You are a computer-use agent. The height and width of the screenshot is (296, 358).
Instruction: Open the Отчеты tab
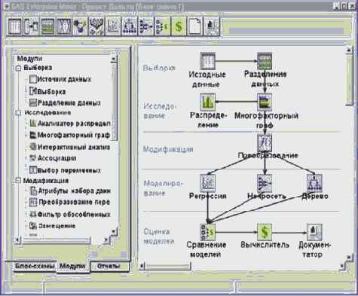click(x=109, y=266)
